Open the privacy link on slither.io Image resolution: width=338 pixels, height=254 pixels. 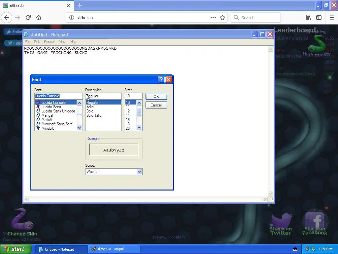[159, 237]
